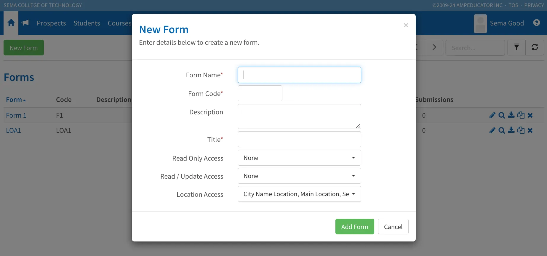Click the Add Form button

tap(355, 227)
